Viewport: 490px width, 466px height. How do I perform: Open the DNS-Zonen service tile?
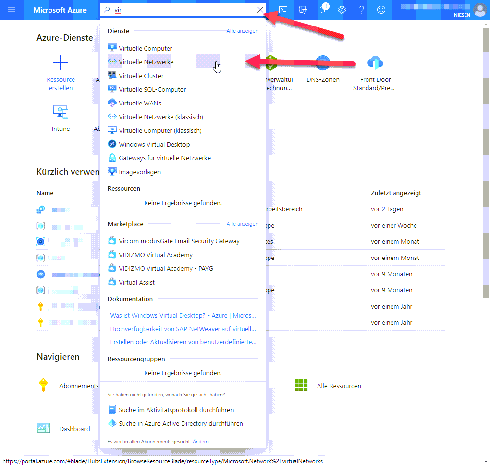point(323,69)
